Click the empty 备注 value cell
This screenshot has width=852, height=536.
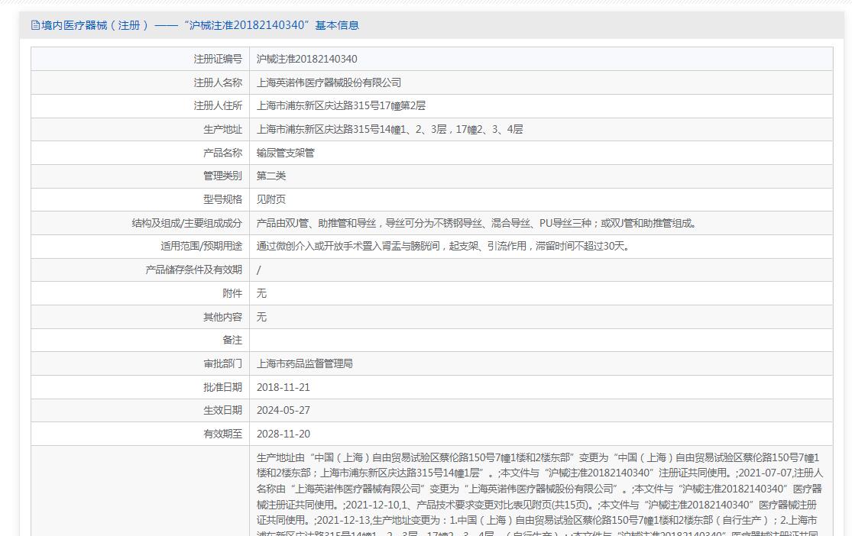(540, 340)
